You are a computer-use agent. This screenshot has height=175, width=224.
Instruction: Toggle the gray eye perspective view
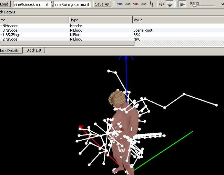[x=144, y=4]
